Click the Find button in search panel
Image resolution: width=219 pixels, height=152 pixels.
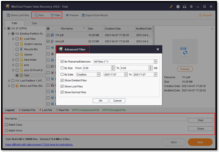pos(201,120)
